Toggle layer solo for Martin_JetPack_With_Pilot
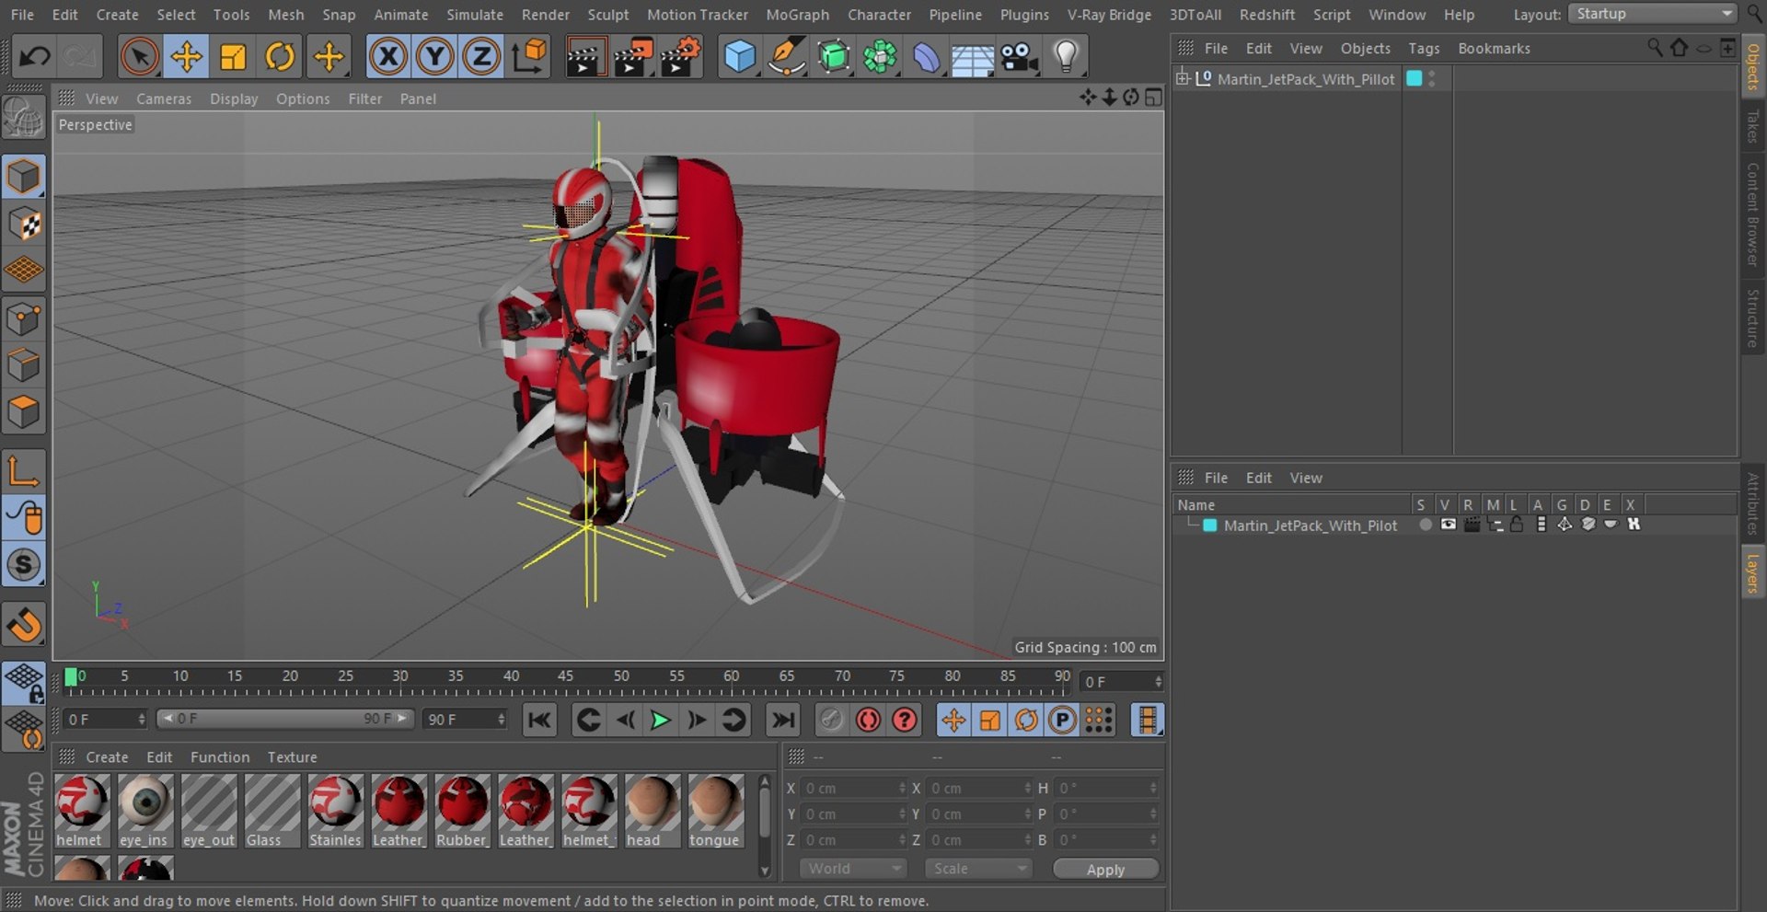1767x912 pixels. point(1425,525)
